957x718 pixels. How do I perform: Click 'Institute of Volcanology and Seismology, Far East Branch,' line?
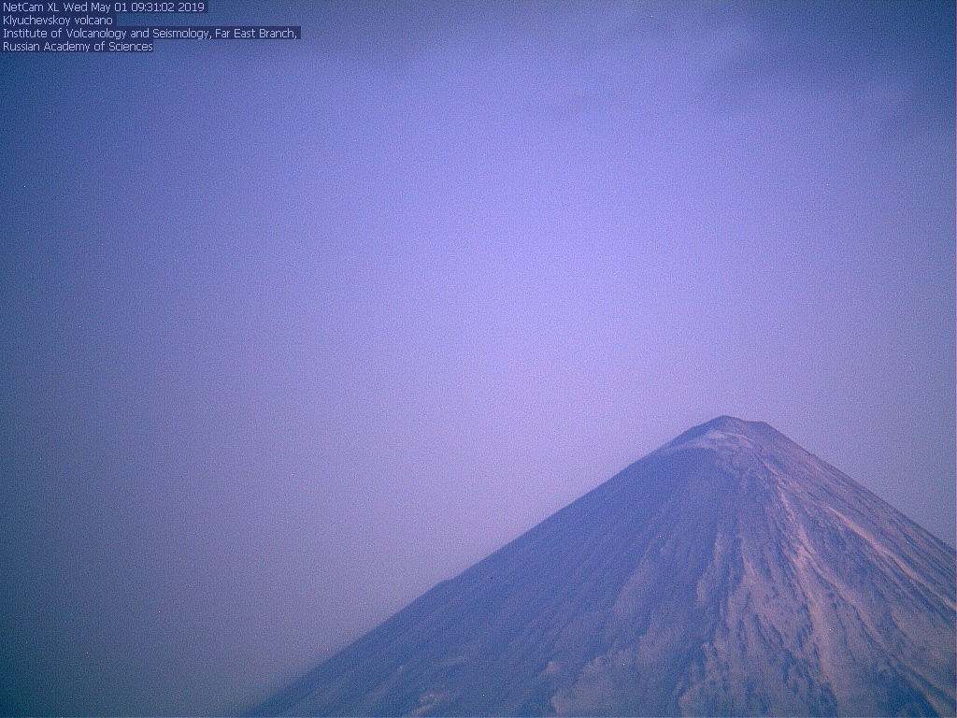pyautogui.click(x=150, y=34)
